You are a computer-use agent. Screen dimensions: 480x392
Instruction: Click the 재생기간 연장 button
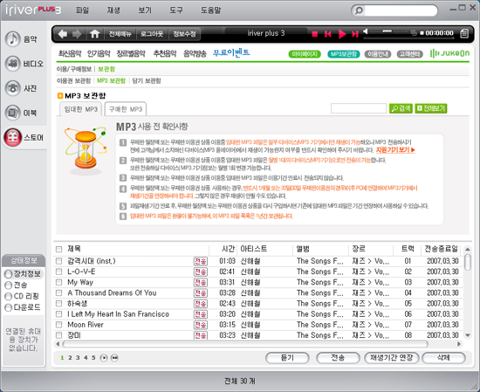point(392,358)
